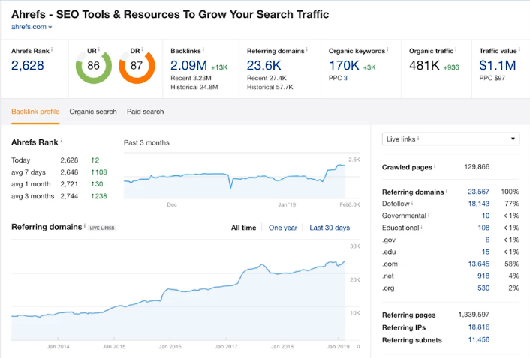Select All time range for referring domains
Viewport: 530px width, 358px height.
243,228
